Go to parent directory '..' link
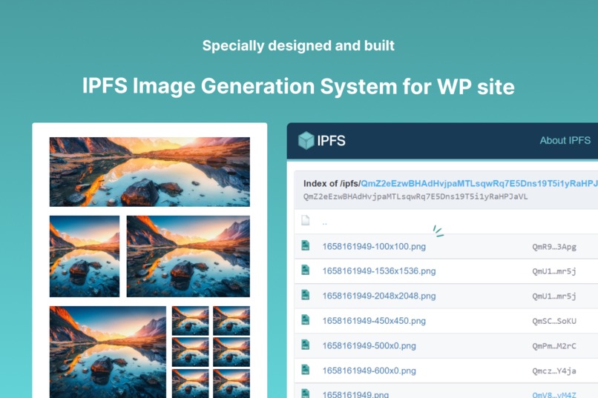 coord(324,223)
